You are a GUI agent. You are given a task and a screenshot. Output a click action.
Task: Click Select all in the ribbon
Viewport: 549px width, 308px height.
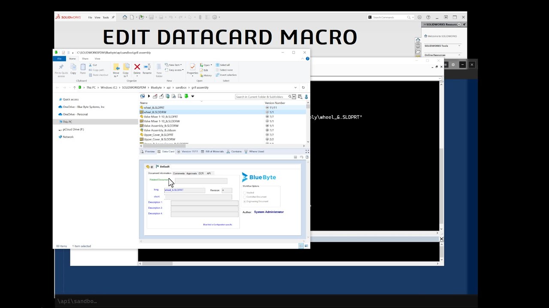[223, 65]
